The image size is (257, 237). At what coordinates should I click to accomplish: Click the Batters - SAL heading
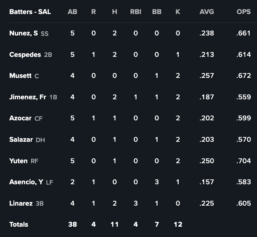coord(30,12)
